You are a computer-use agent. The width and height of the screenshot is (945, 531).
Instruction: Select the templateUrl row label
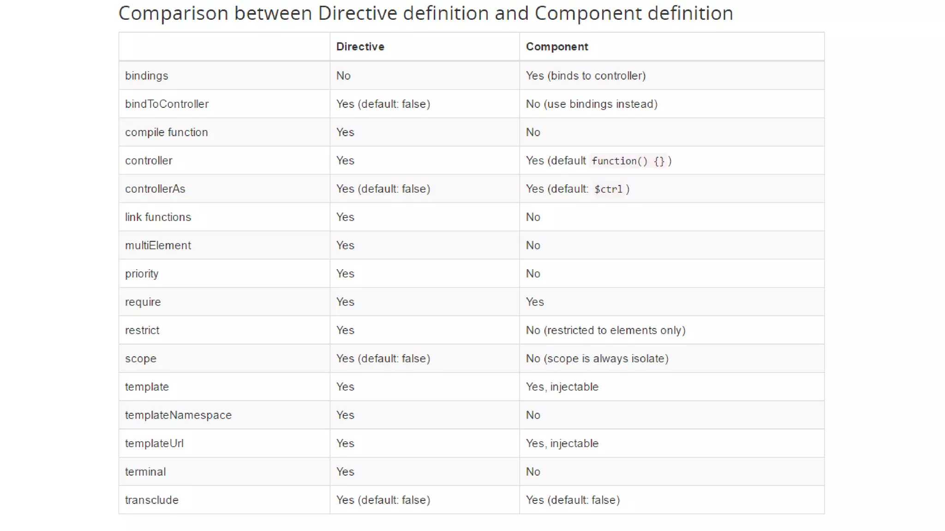[x=154, y=443]
